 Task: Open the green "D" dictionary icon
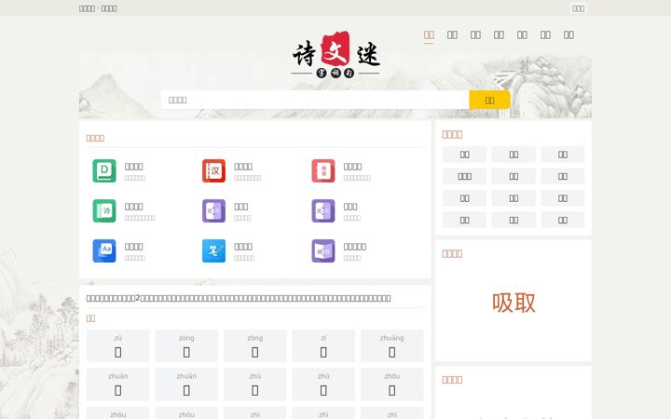[x=104, y=170]
